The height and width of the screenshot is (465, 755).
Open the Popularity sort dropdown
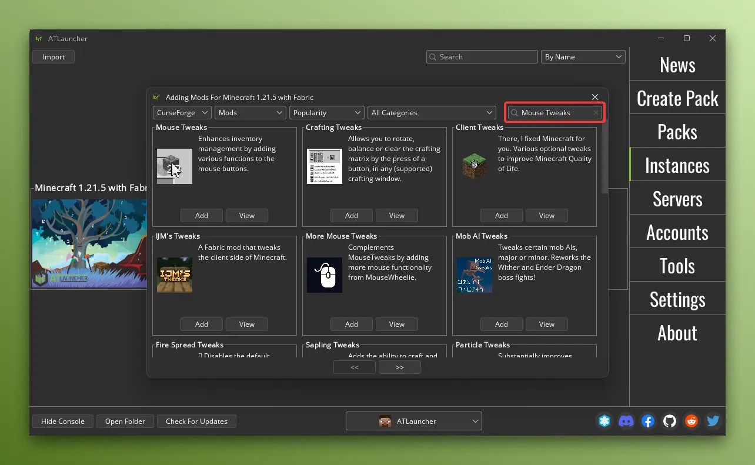click(326, 113)
